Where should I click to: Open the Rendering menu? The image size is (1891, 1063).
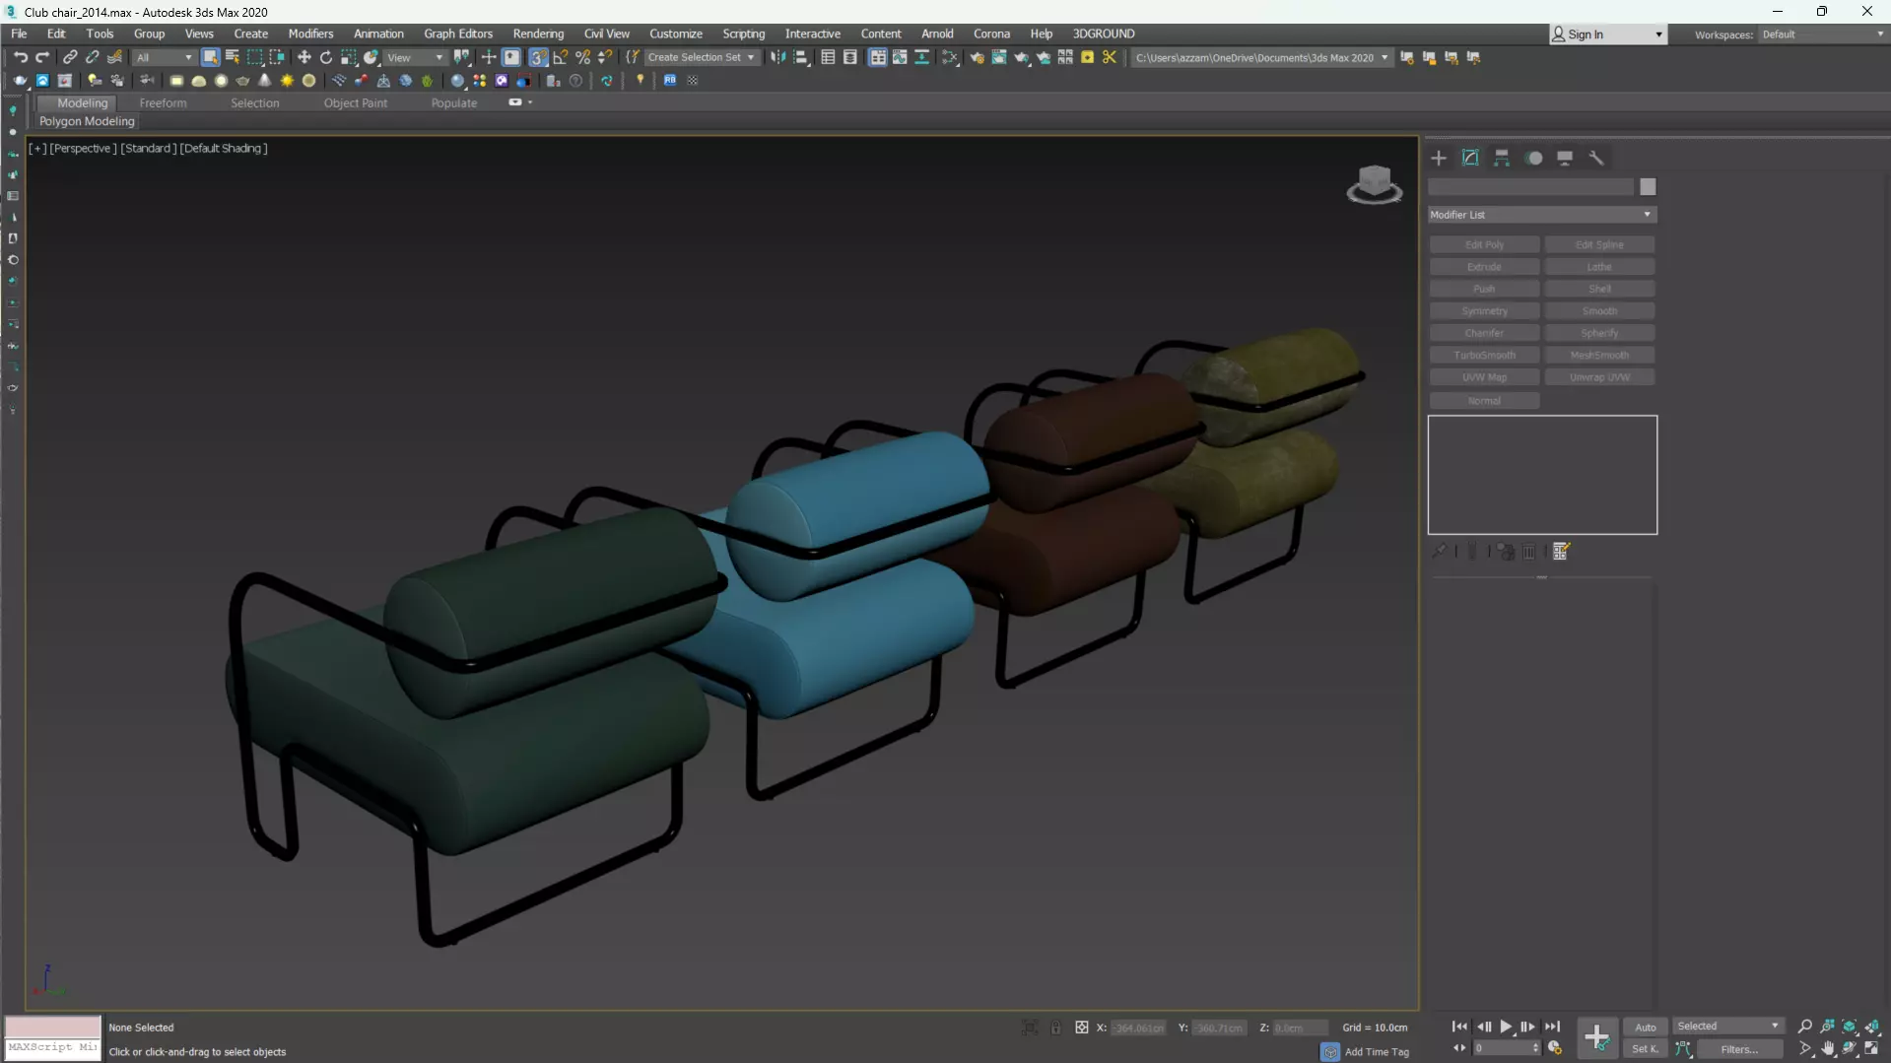[x=538, y=33]
